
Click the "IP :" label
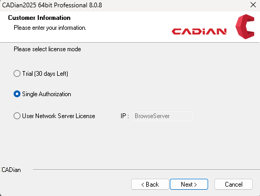(125, 116)
